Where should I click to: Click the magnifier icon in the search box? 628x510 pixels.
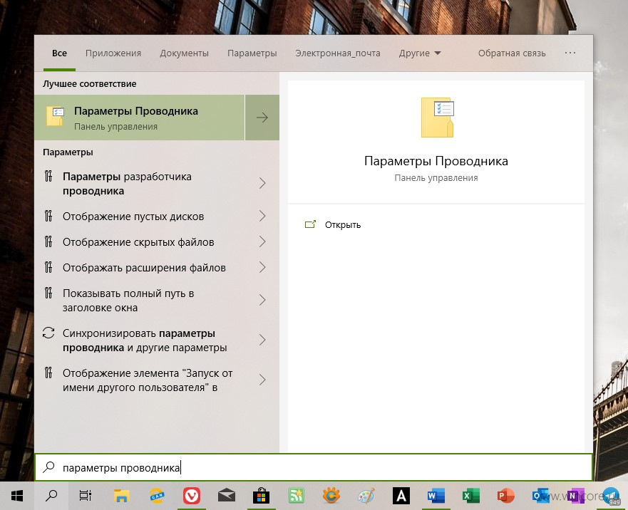tap(49, 467)
